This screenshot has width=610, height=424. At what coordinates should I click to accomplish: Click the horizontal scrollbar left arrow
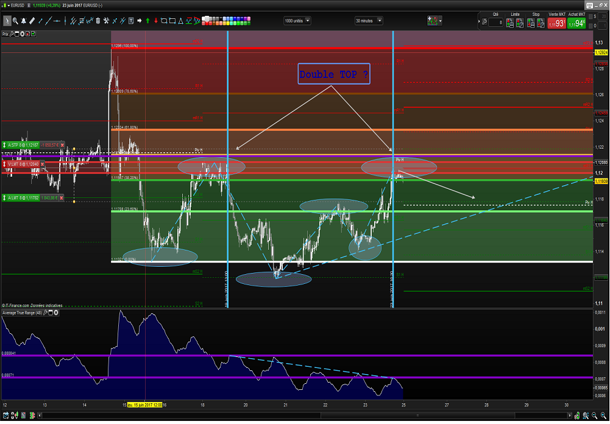point(40,415)
